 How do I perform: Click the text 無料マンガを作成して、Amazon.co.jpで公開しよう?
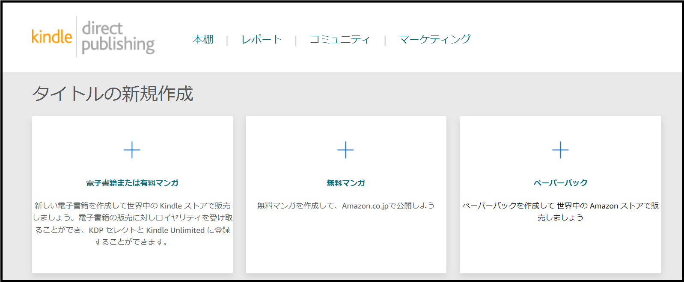pos(346,206)
